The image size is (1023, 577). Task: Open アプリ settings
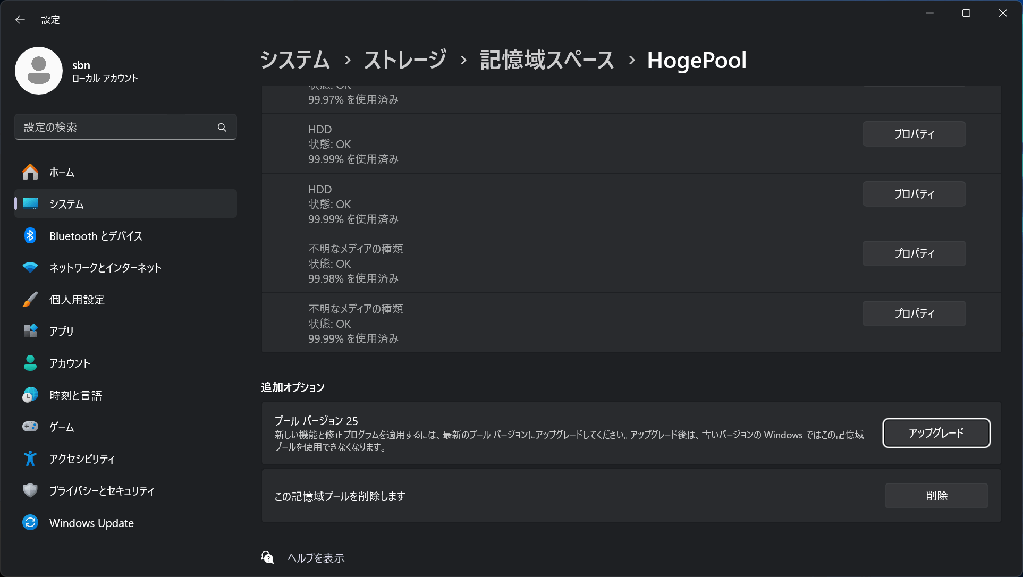pos(61,331)
